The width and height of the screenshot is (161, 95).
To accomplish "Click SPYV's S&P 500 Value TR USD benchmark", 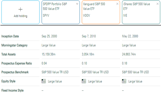I will pyautogui.click(x=55, y=72).
